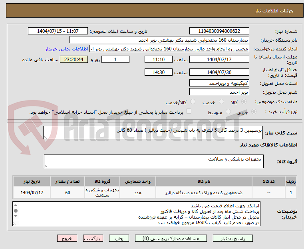Image resolution: width=304 pixels, height=249 pixels.
Task: Click the scrollbar thumb in buyer notes
Action: tap(16, 211)
